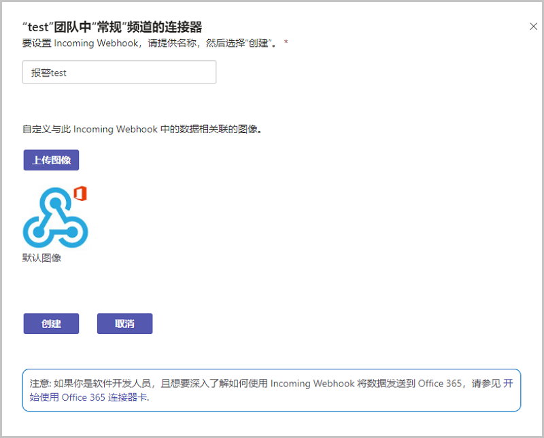Viewport: 544px width, 438px height.
Task: Click the word “test” in the dialog title
Action: [x=40, y=26]
